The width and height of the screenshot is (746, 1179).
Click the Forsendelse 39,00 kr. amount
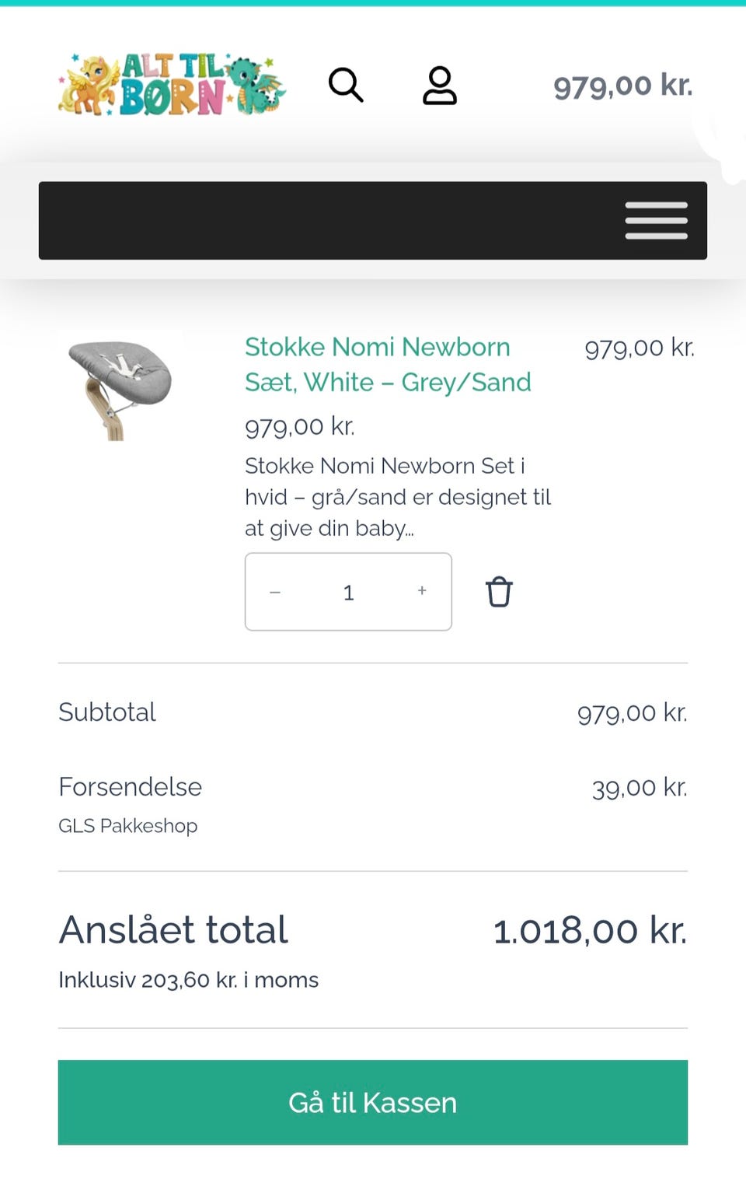640,788
